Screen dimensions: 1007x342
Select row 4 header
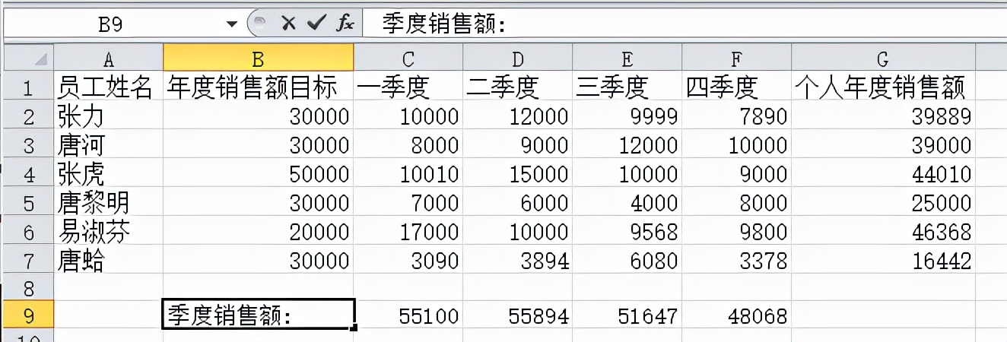click(x=27, y=173)
